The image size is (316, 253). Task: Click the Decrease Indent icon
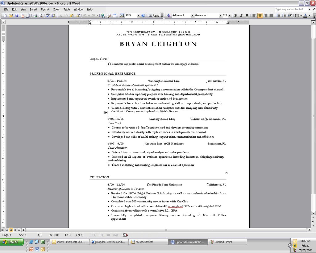[x=290, y=15]
